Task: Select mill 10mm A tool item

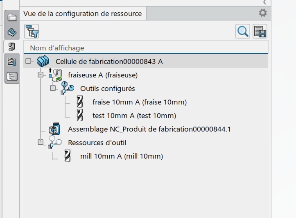Action: 122,156
